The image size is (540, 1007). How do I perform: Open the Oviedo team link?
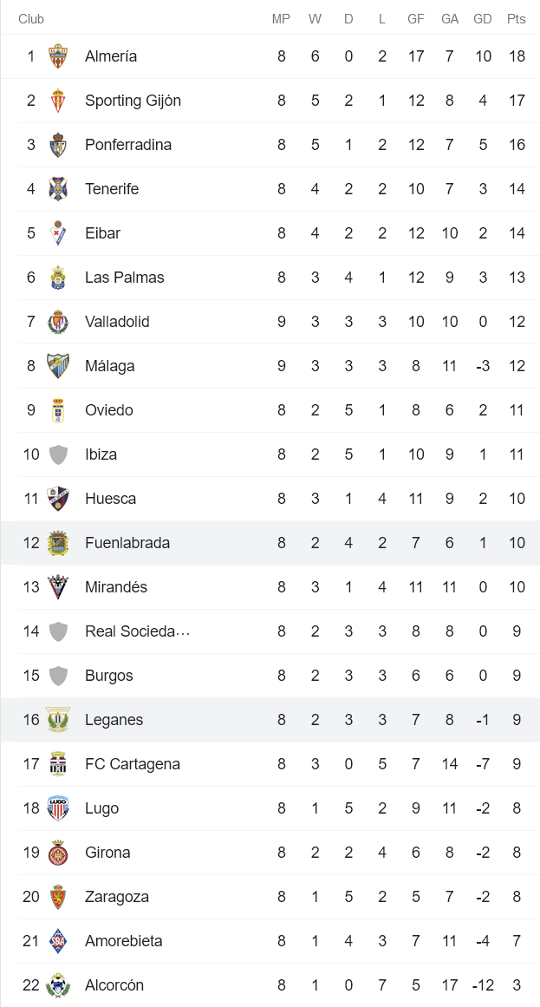(x=109, y=410)
